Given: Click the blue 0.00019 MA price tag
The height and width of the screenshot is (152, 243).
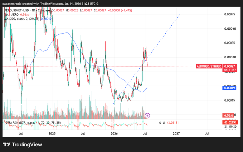Looking at the screenshot, I should point(229,88).
